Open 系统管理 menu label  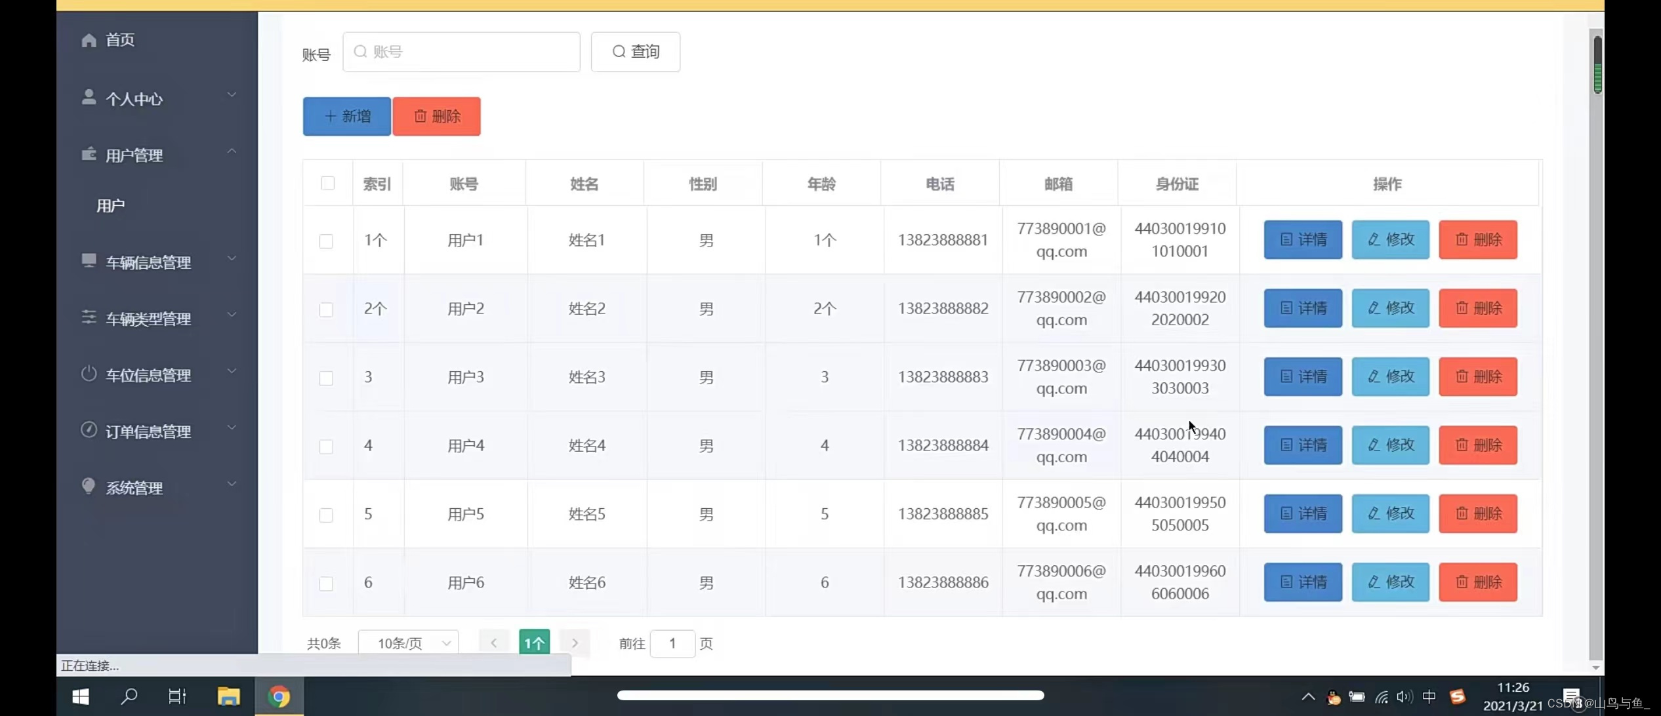(x=134, y=488)
